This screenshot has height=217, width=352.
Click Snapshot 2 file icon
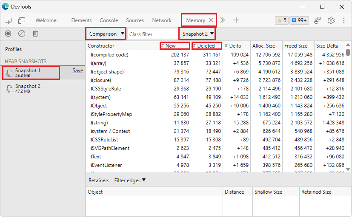[x=9, y=89]
